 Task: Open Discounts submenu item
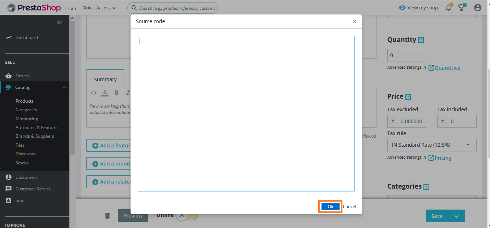(x=25, y=154)
